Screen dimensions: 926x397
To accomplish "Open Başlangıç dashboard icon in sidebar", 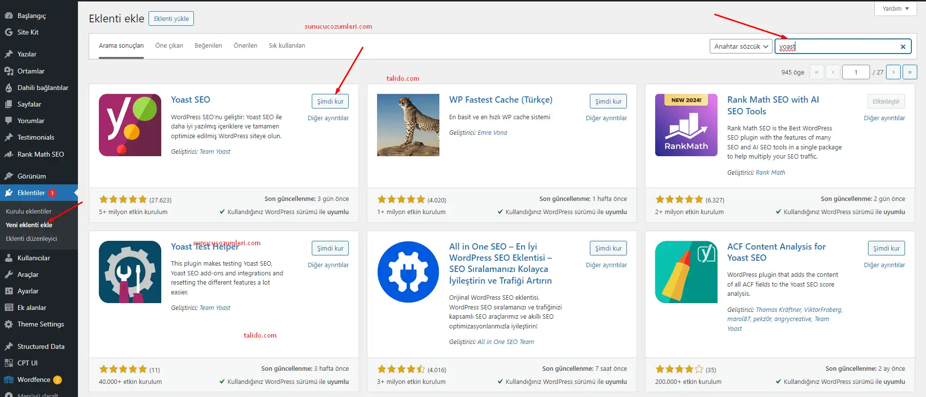I will pyautogui.click(x=9, y=16).
